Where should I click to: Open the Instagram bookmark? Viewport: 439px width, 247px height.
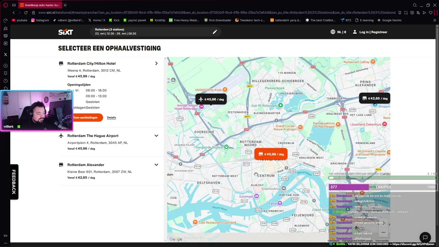click(40, 20)
